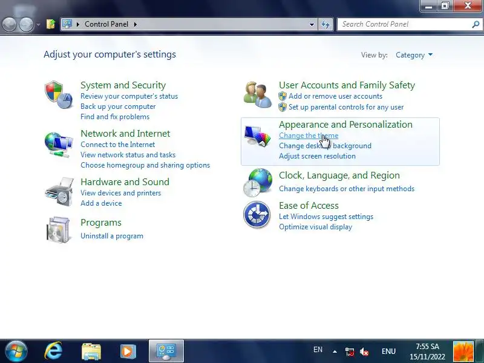Open recent pages dropdown arrow beside Forward
The height and width of the screenshot is (363, 484).
click(38, 24)
